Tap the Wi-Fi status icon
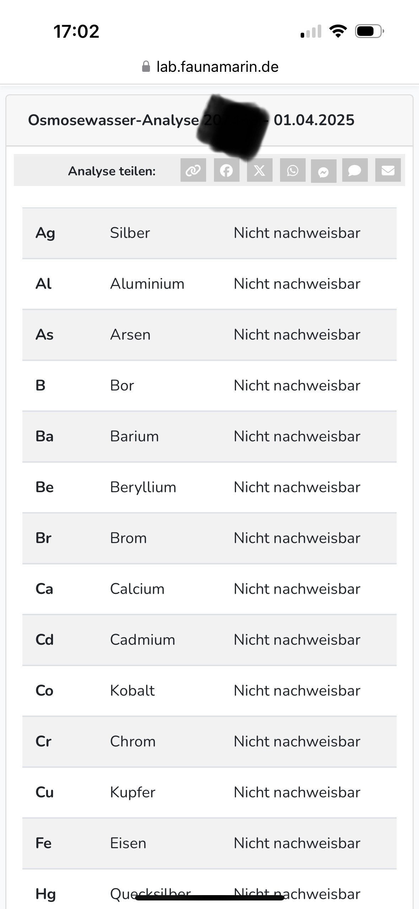The width and height of the screenshot is (419, 909). coord(338,31)
